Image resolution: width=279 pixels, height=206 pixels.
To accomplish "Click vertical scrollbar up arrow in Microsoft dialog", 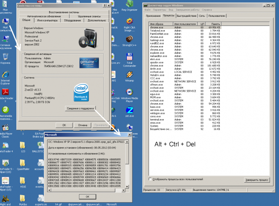I will [127, 142].
